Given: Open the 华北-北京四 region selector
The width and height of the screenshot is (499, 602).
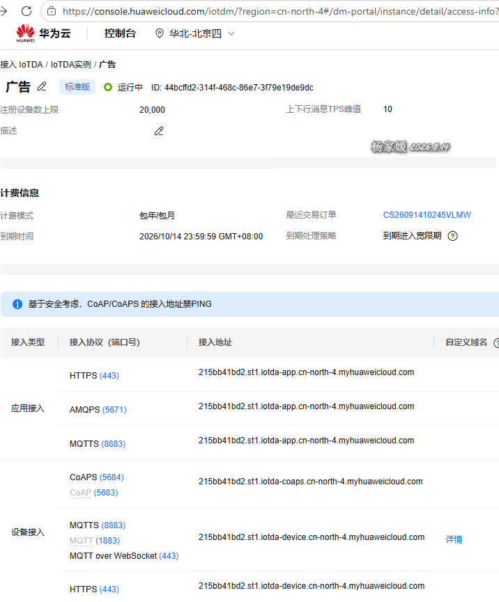Looking at the screenshot, I should (x=195, y=34).
